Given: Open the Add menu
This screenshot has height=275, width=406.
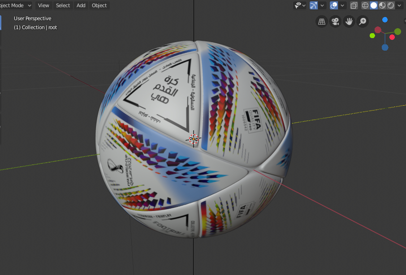Looking at the screenshot, I should [81, 5].
